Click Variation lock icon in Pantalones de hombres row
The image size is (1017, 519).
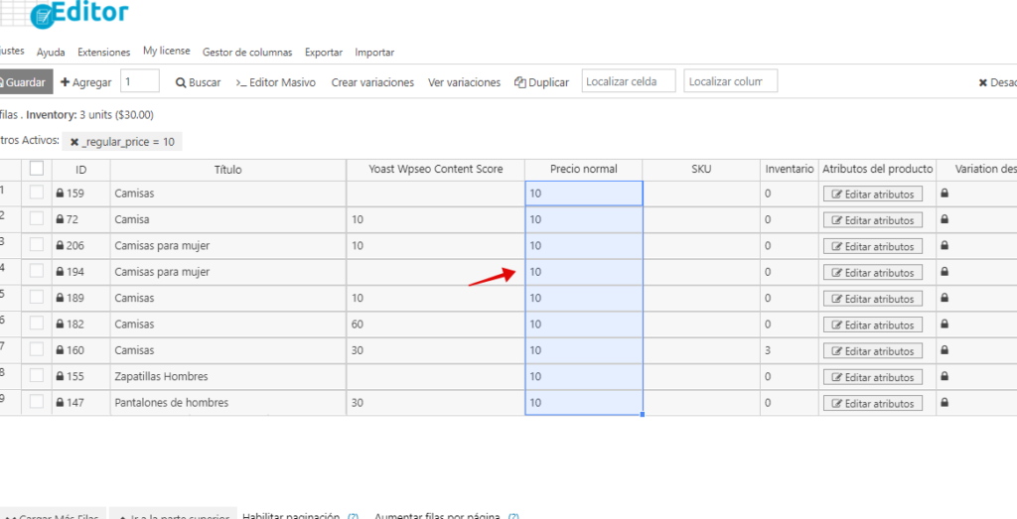944,402
